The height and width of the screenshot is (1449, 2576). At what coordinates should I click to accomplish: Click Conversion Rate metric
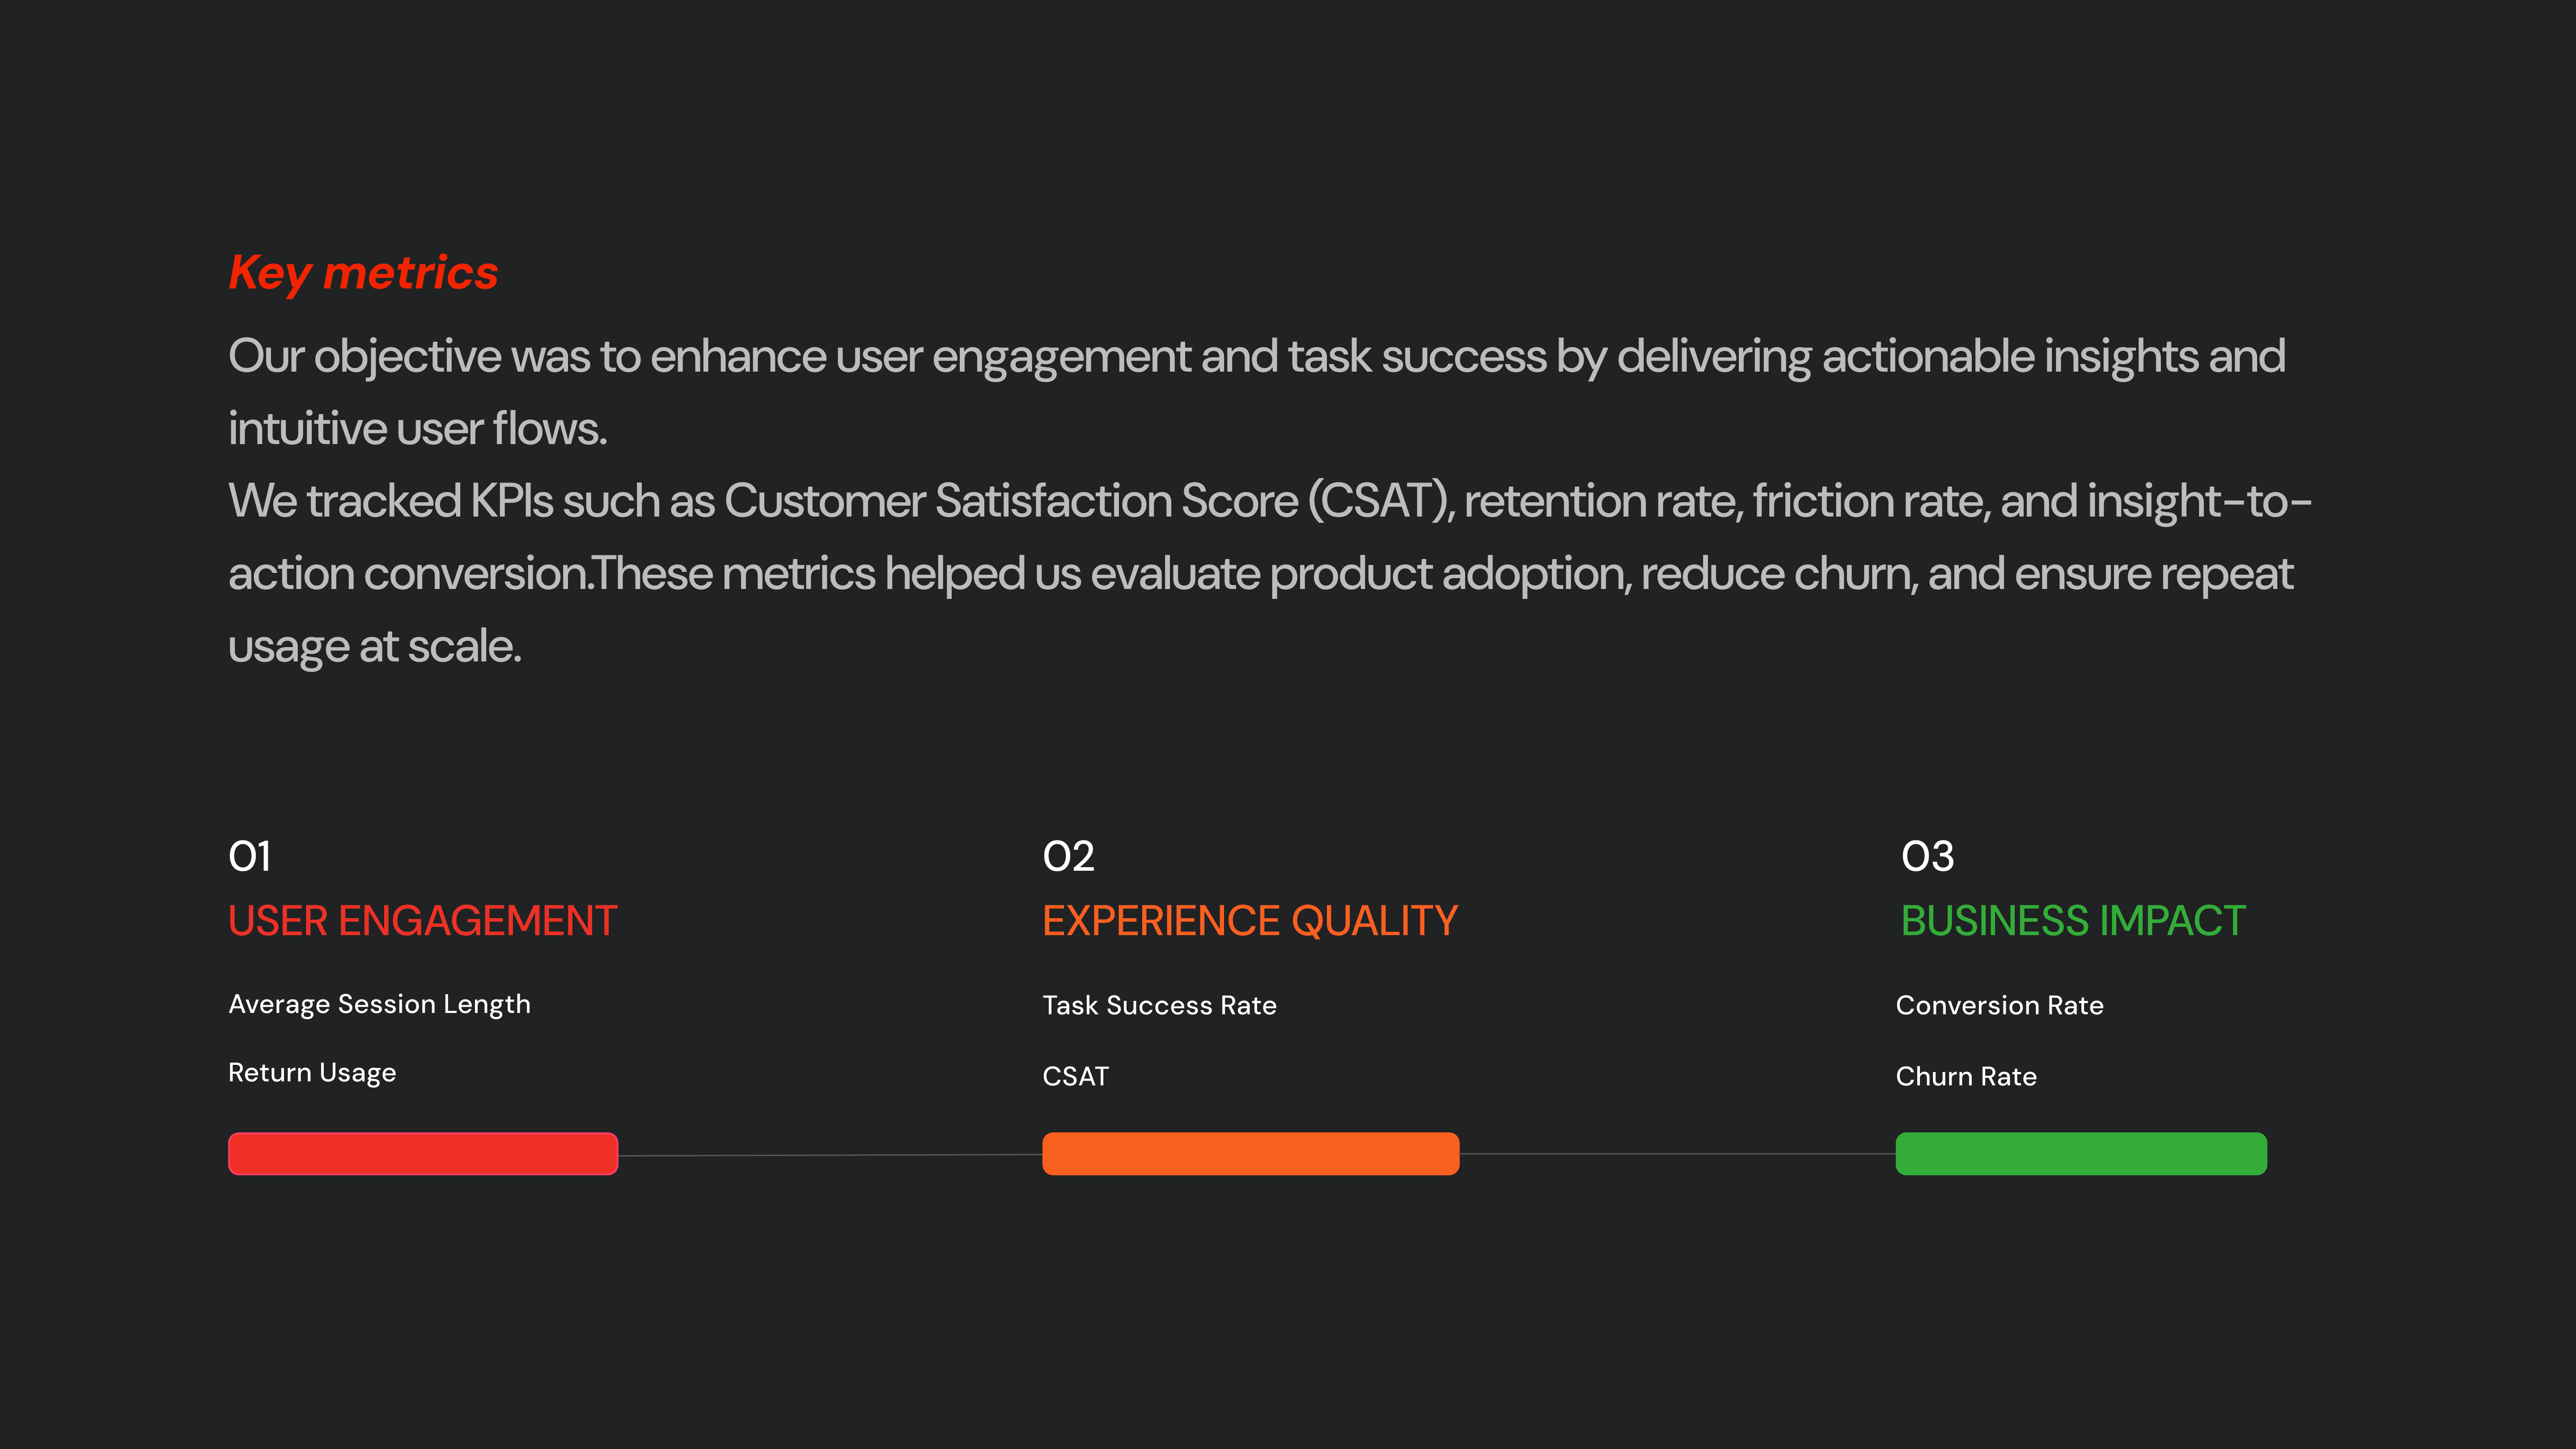pos(1999,1005)
